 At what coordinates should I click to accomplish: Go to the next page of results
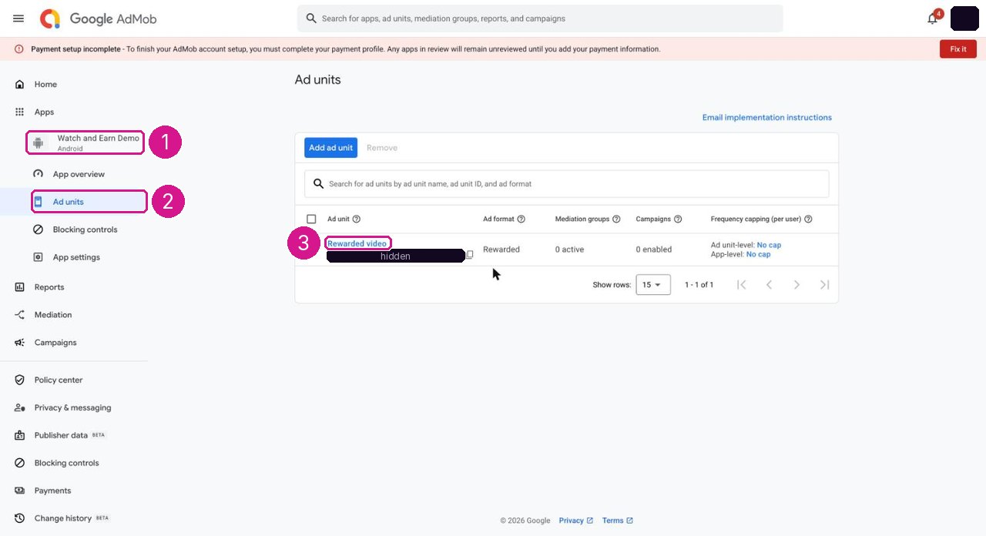[x=797, y=285]
